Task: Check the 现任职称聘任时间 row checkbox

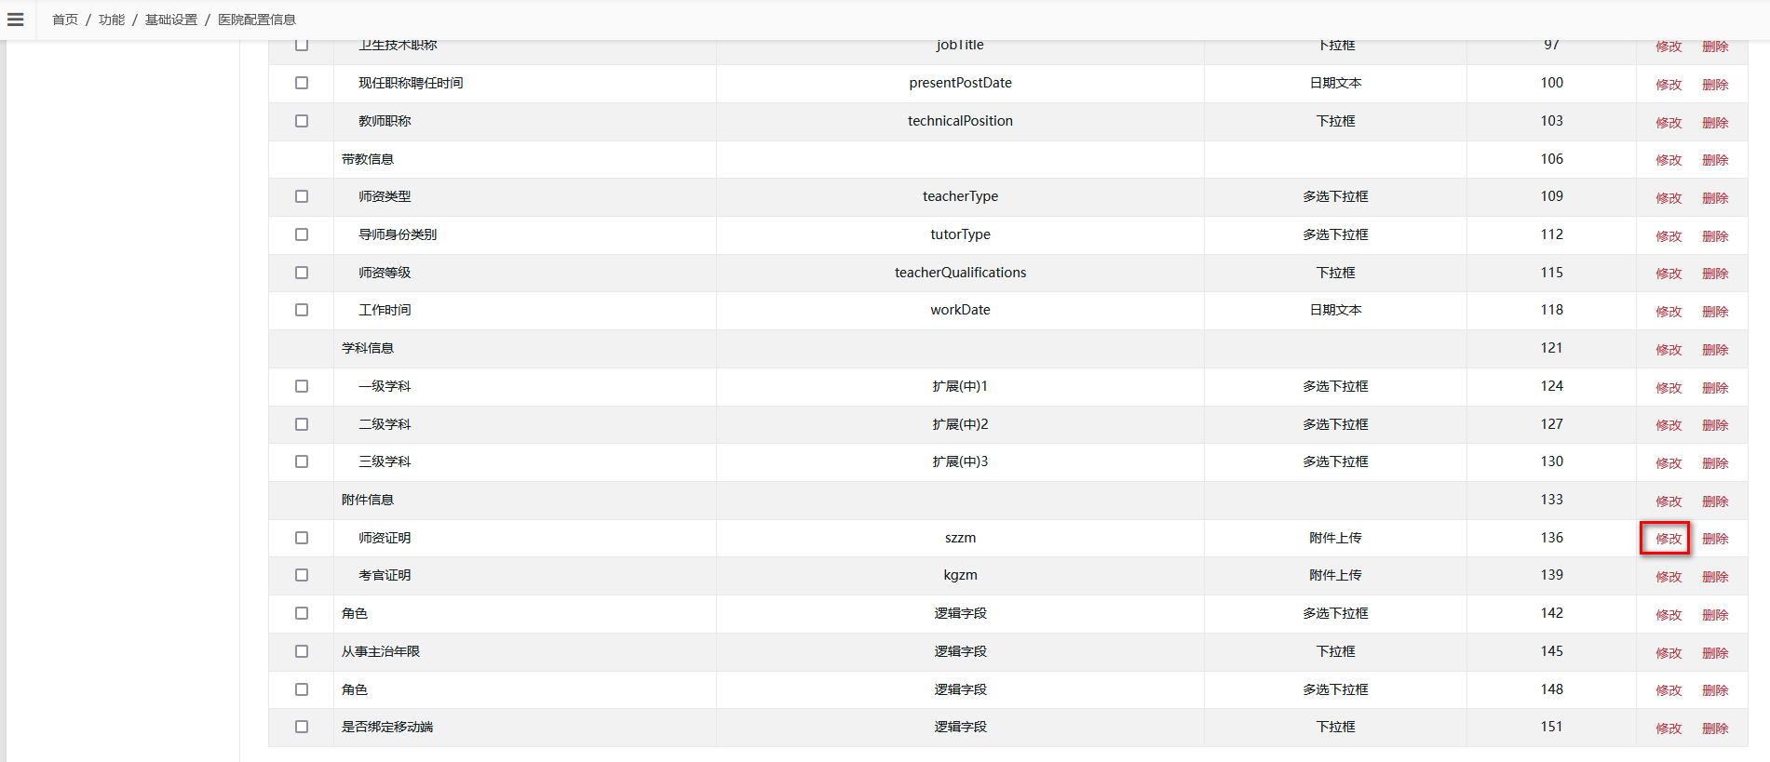Action: [x=302, y=83]
